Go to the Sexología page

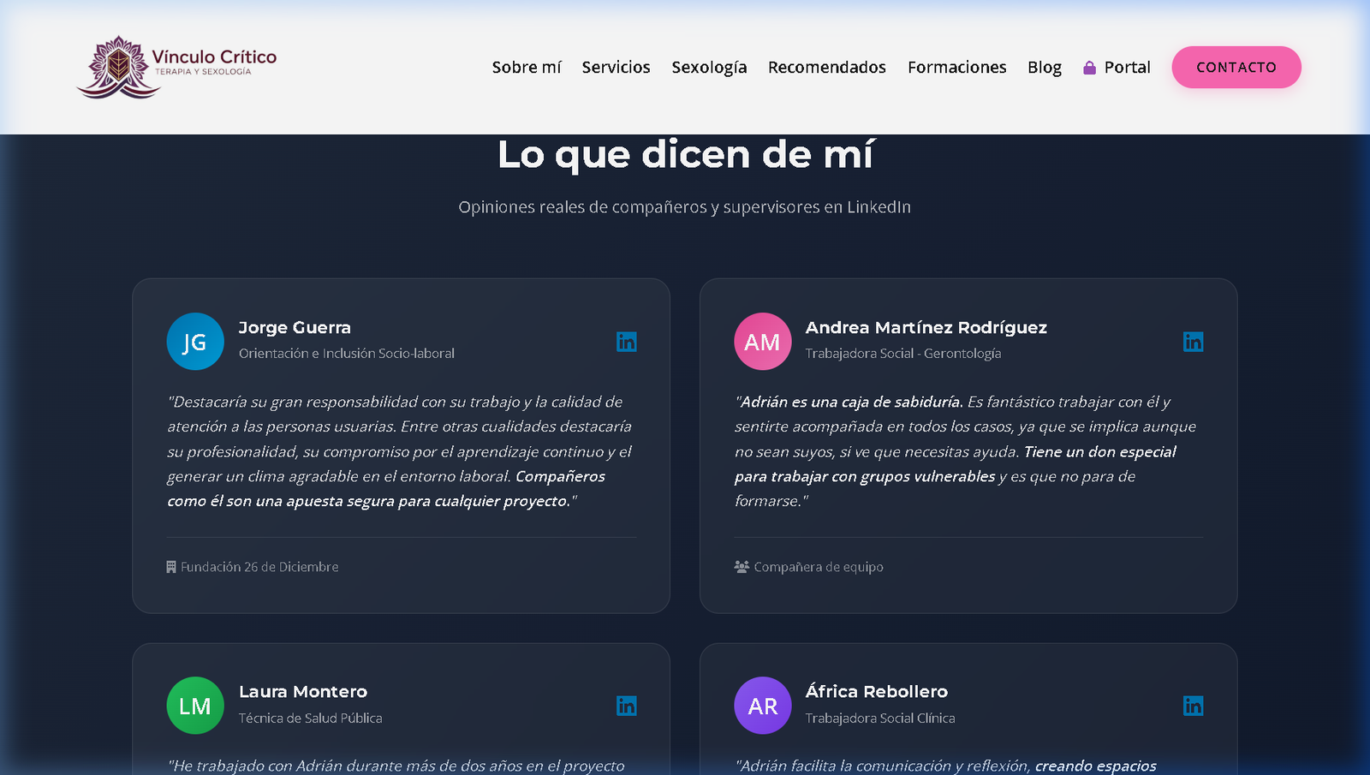(x=709, y=67)
